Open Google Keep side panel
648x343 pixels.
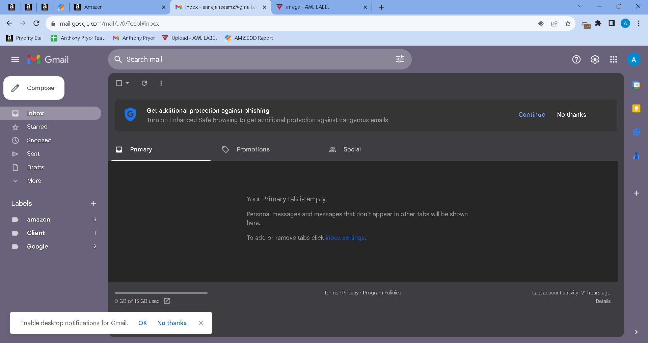[x=636, y=108]
